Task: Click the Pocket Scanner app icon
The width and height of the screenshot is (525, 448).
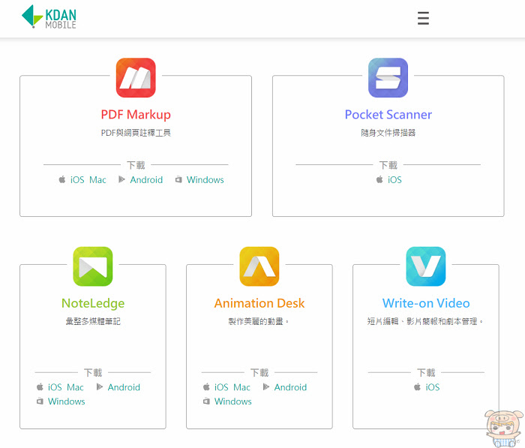Action: pos(388,78)
